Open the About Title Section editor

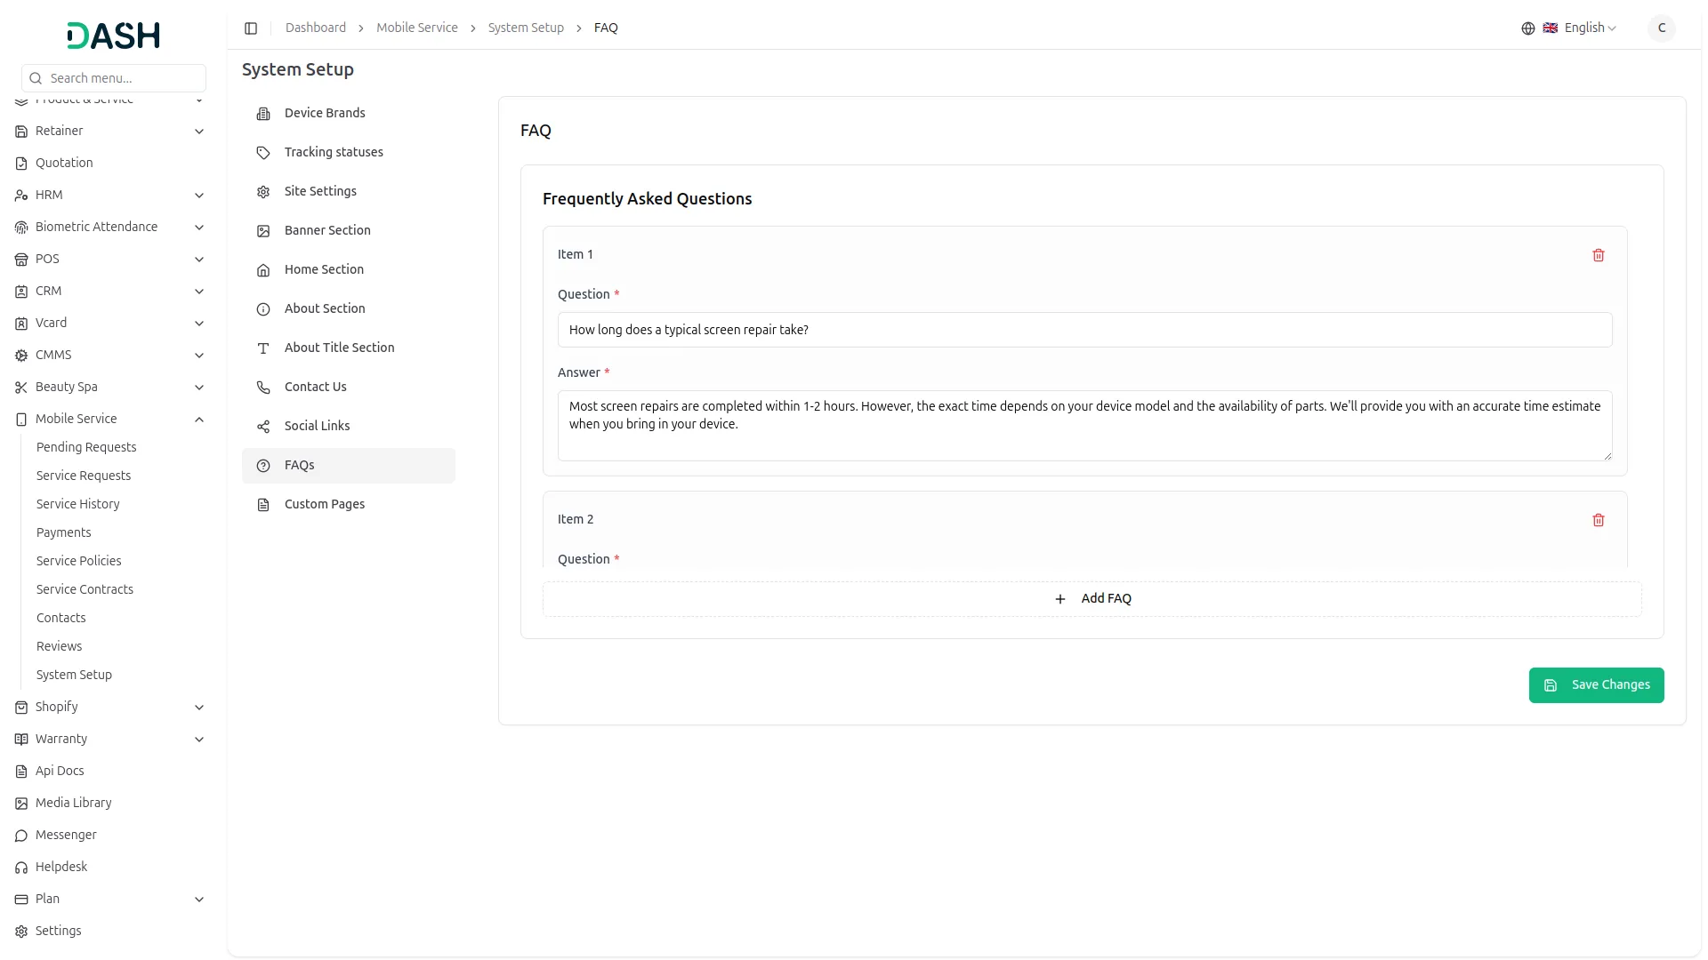pos(339,348)
